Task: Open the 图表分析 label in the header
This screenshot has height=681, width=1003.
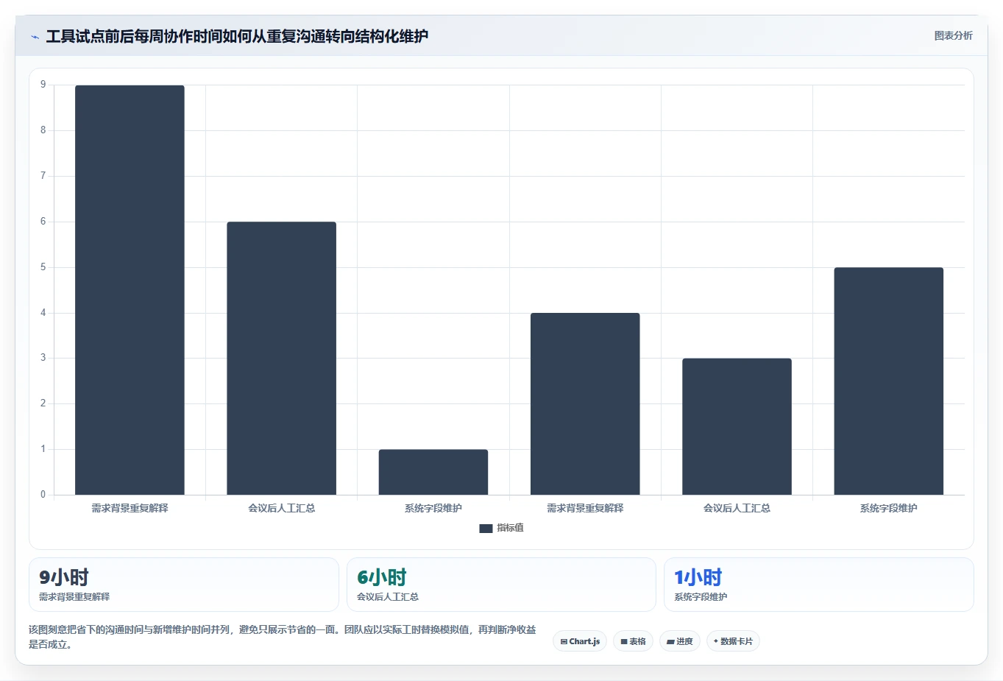Action: [953, 35]
